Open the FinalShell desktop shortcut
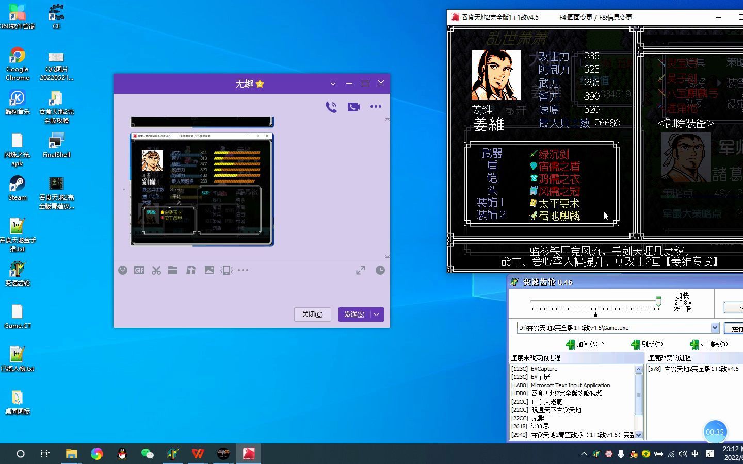This screenshot has width=743, height=464. [x=56, y=145]
